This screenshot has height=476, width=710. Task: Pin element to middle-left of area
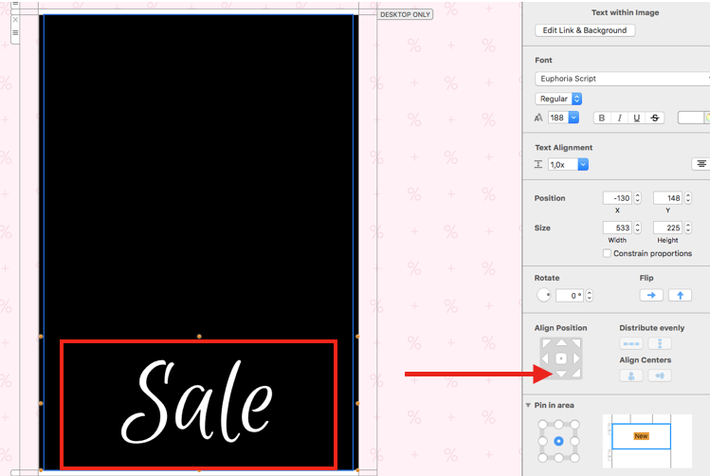[542, 441]
